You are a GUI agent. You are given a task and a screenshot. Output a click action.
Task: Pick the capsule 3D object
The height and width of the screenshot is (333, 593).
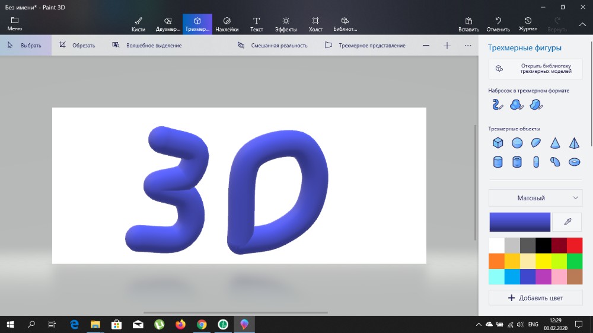(536, 162)
